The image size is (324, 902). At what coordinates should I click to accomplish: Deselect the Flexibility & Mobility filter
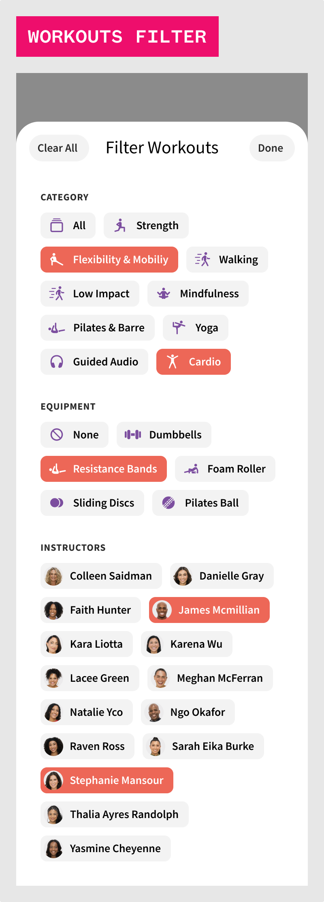pos(109,260)
